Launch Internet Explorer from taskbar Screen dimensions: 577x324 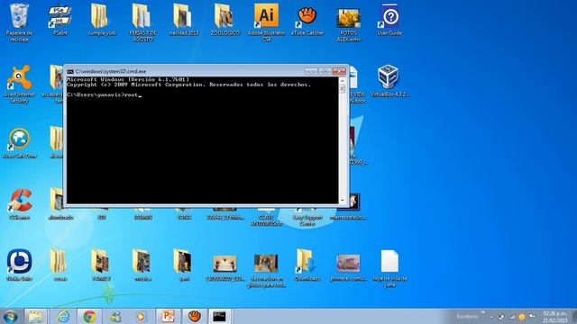(63, 316)
